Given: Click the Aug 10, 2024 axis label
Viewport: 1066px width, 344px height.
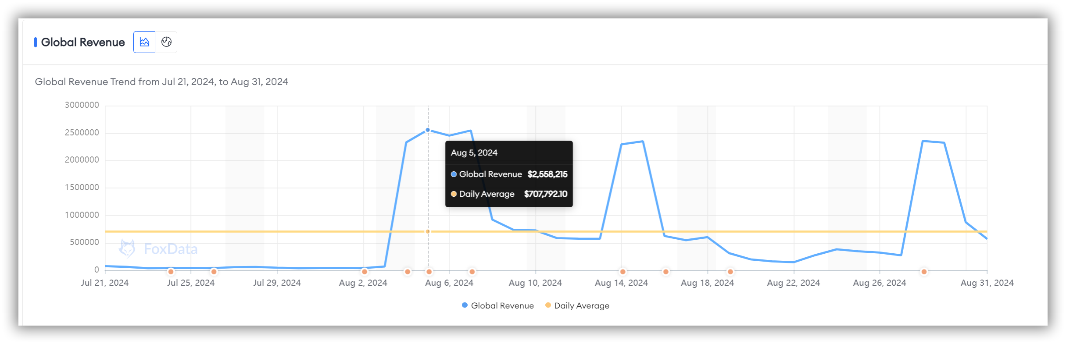Looking at the screenshot, I should click(x=535, y=283).
